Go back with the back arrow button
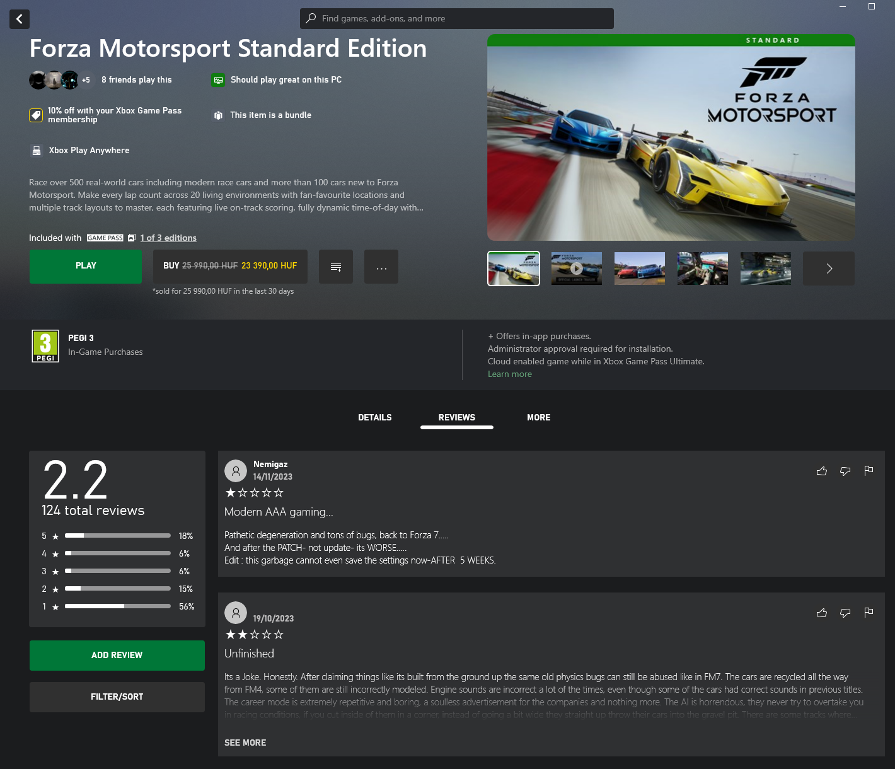 (20, 19)
